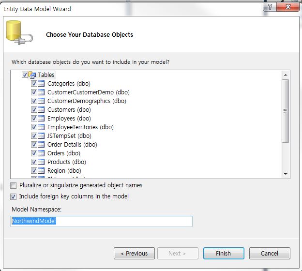Go back with the Previous button
This screenshot has width=302, height=271.
click(134, 253)
